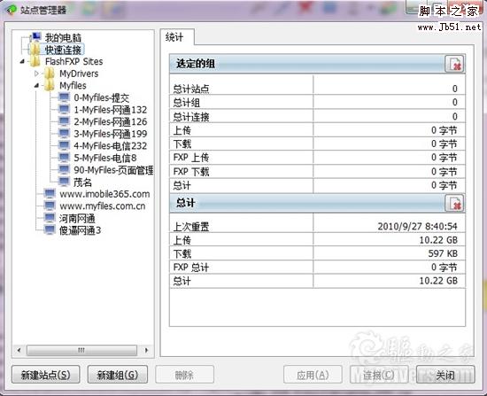Click site icon for 90-MyFiles-页面管理
Viewport: 487px width, 396px height.
coord(64,170)
